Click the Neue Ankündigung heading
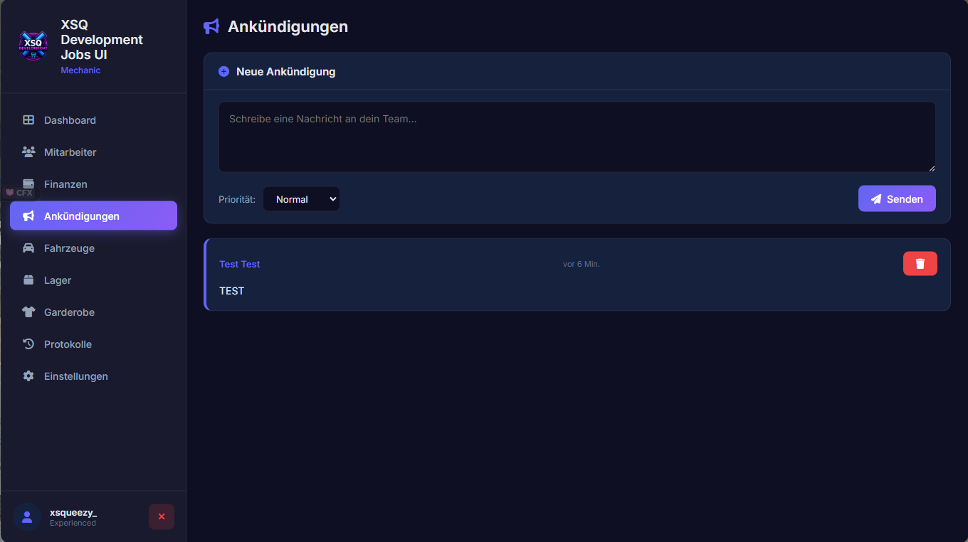Screen dimensions: 968x542 tap(285, 72)
